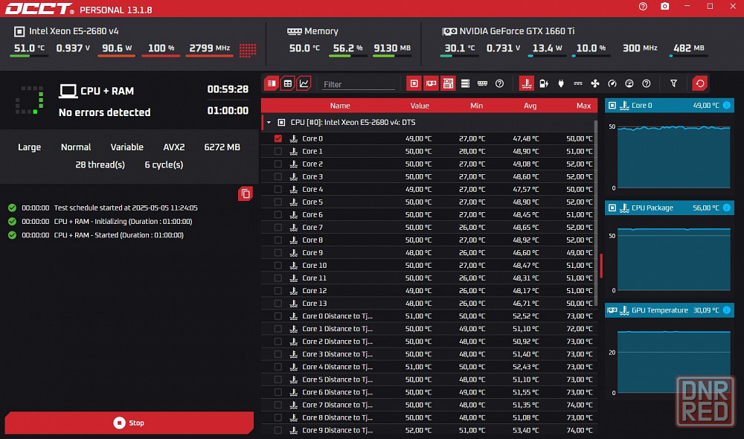Check the Core 1 checkbox
Screen dimensions: 744x439
278,151
